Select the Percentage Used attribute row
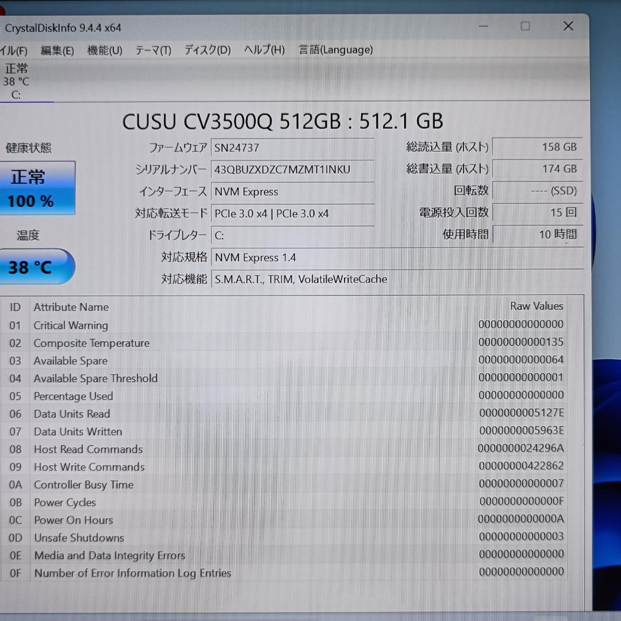621x621 pixels. coord(230,396)
